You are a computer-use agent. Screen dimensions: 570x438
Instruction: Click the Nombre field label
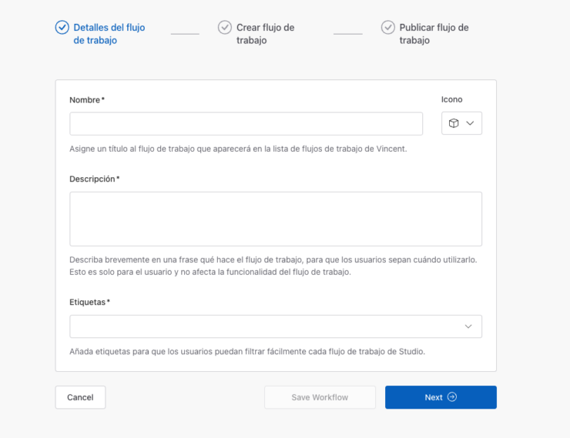(x=85, y=100)
